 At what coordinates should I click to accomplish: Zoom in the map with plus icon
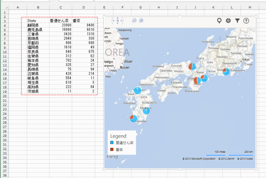(x=141, y=20)
